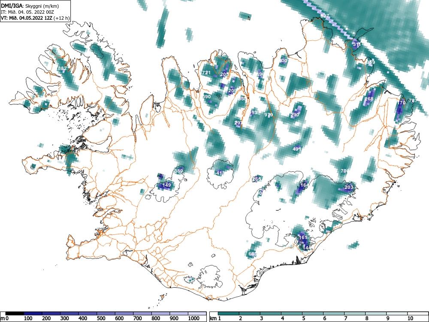Choose legend color between 900 and 1000 m
This screenshot has height=322, width=429.
(x=179, y=313)
